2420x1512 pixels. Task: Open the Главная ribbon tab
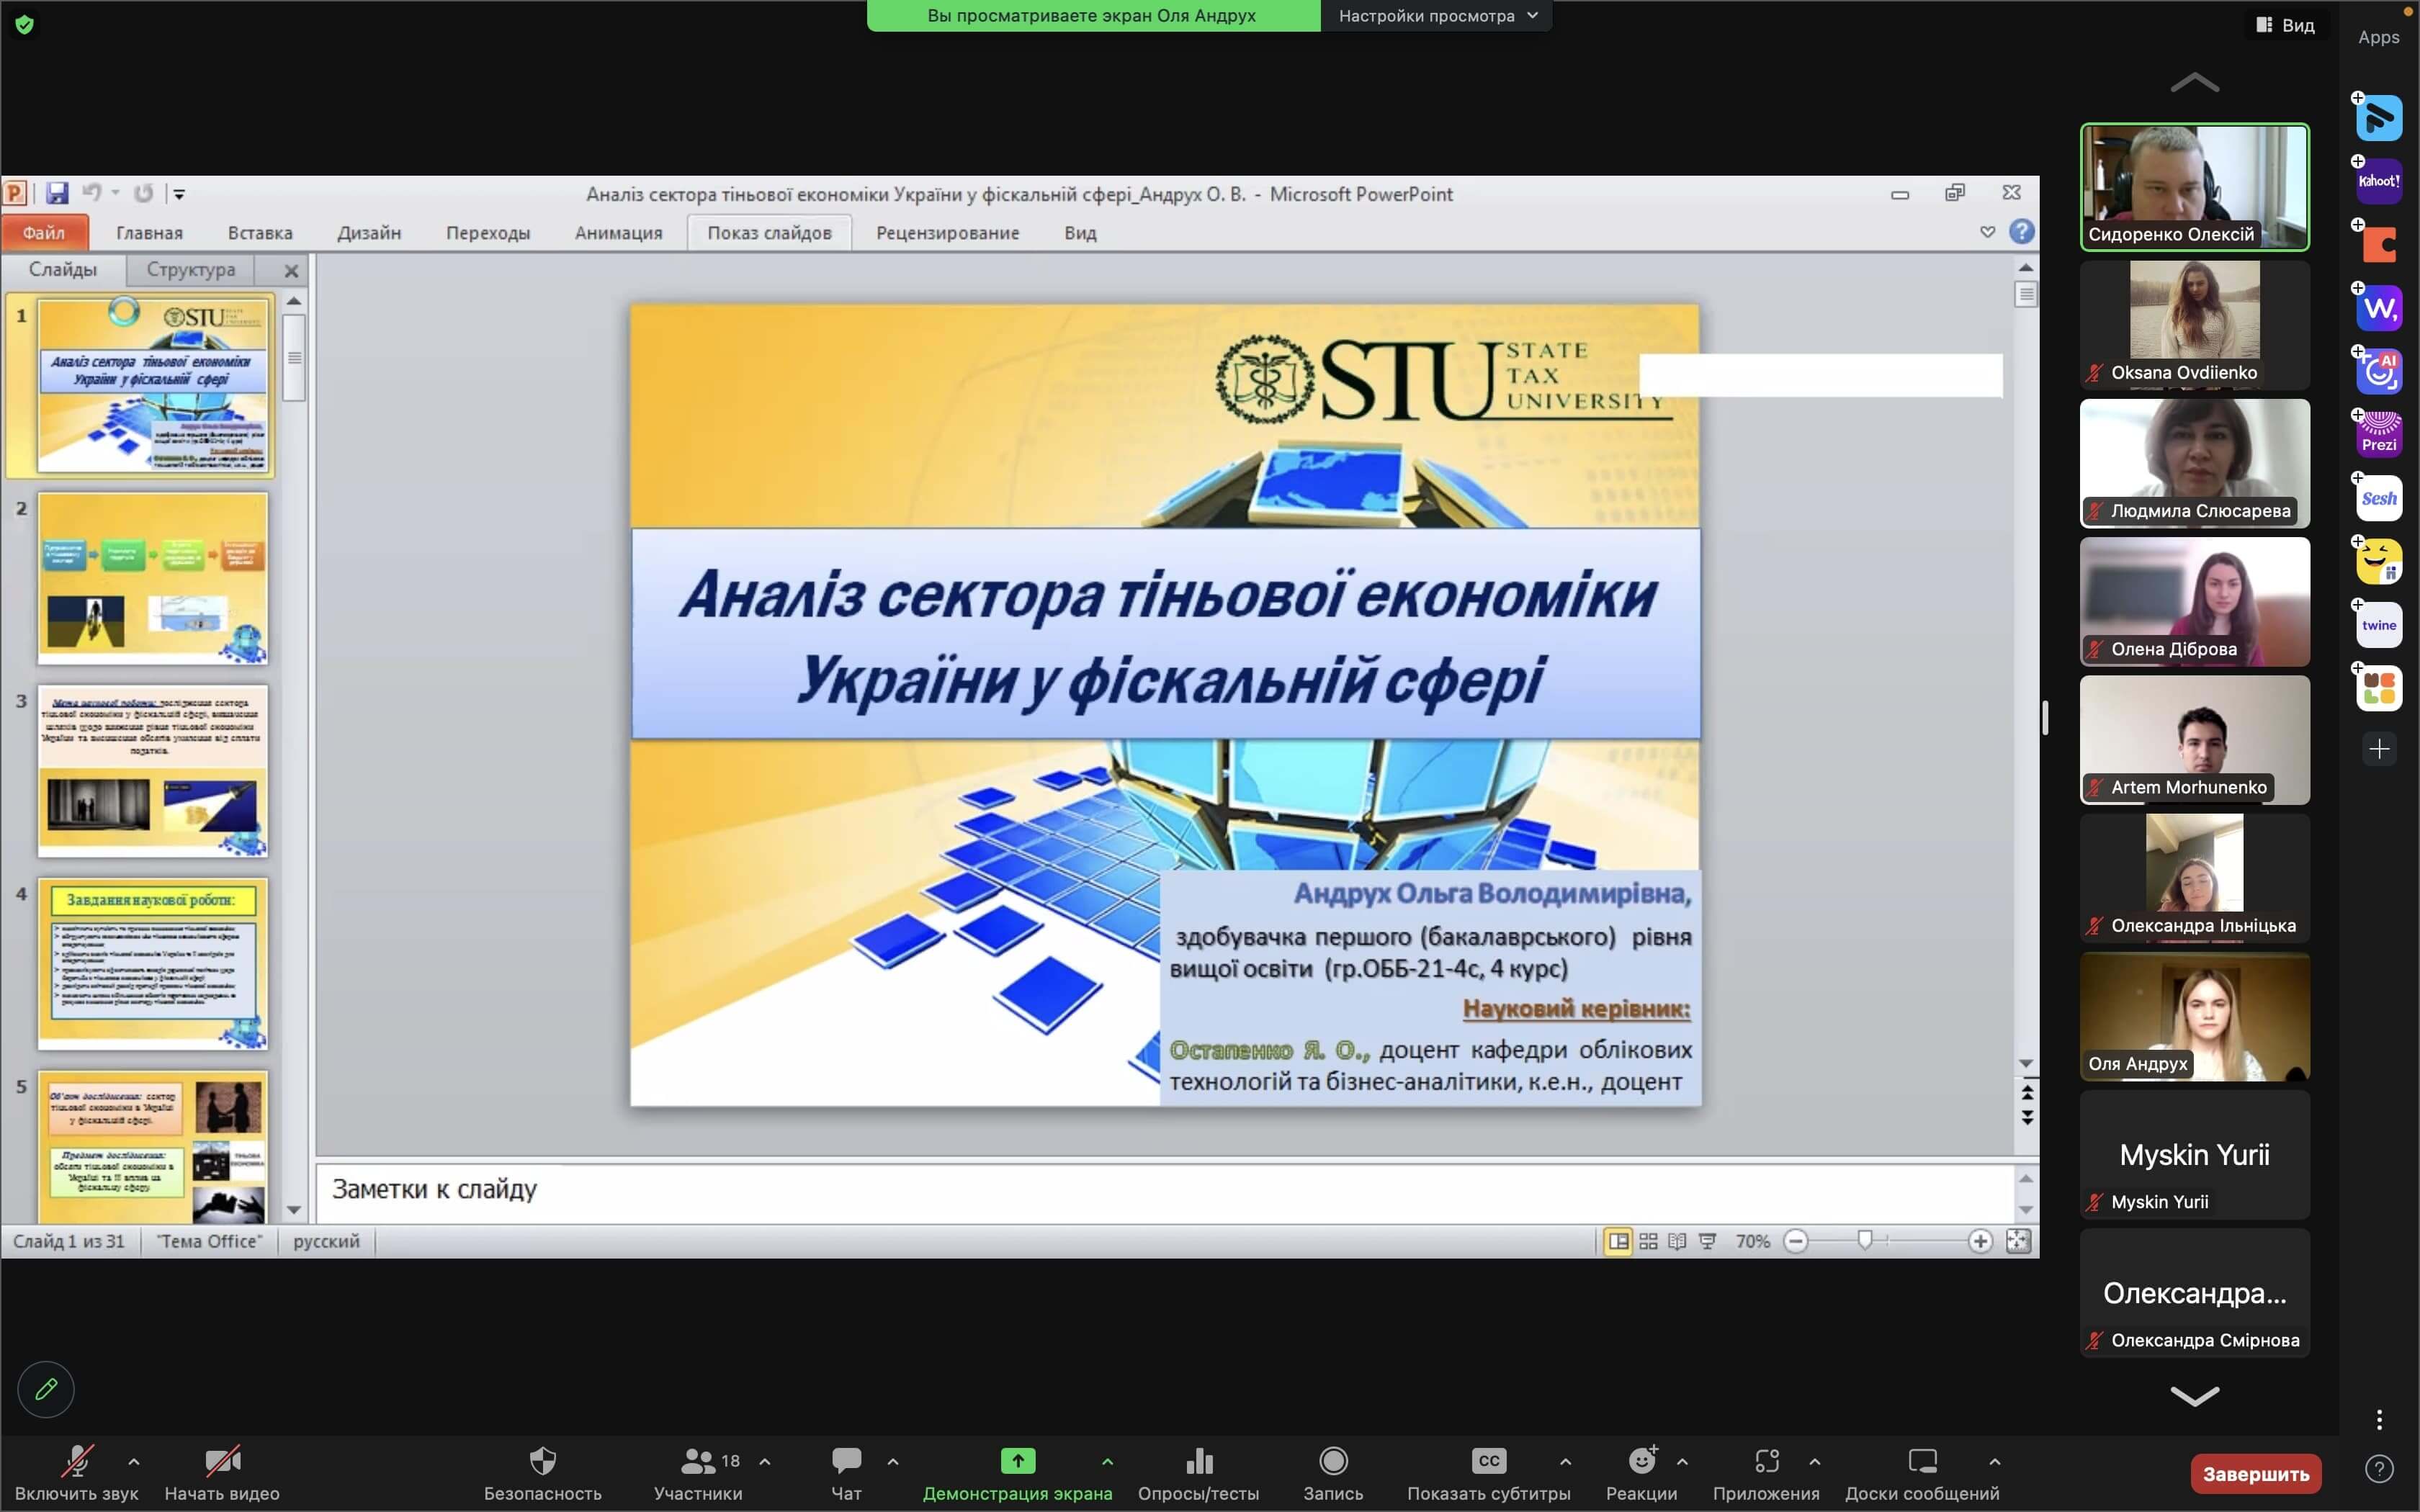[x=149, y=232]
